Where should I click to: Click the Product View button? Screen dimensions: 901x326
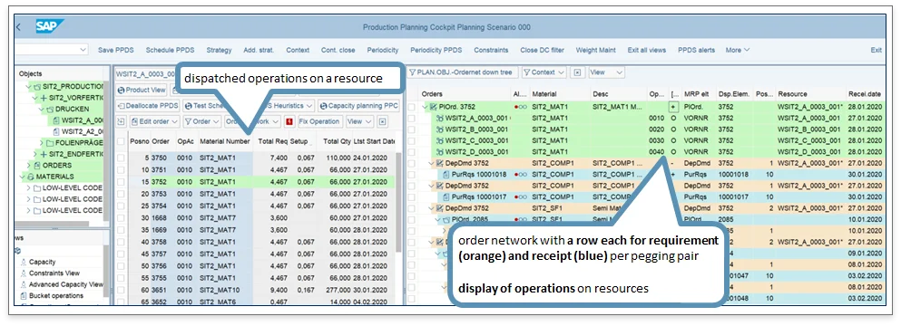142,91
